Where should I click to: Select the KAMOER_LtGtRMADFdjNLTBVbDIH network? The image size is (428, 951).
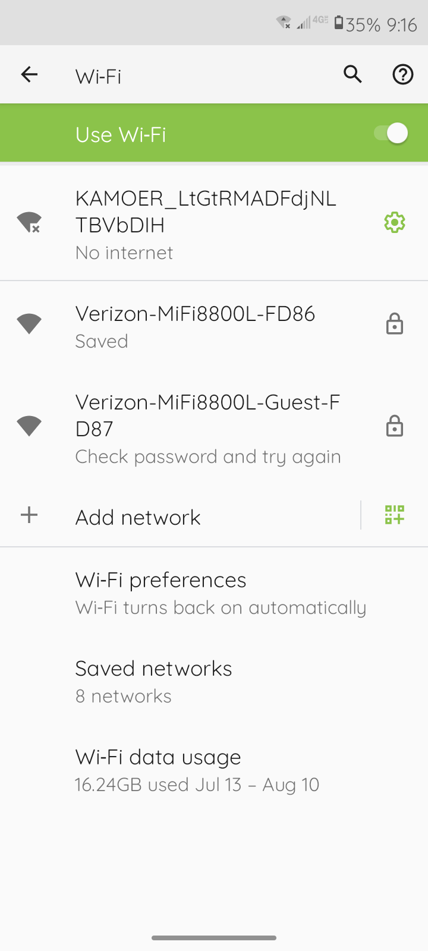pyautogui.click(x=206, y=225)
